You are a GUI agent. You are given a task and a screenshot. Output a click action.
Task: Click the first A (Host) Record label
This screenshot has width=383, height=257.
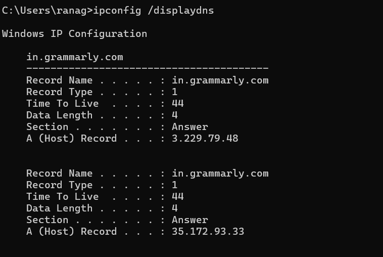click(72, 139)
